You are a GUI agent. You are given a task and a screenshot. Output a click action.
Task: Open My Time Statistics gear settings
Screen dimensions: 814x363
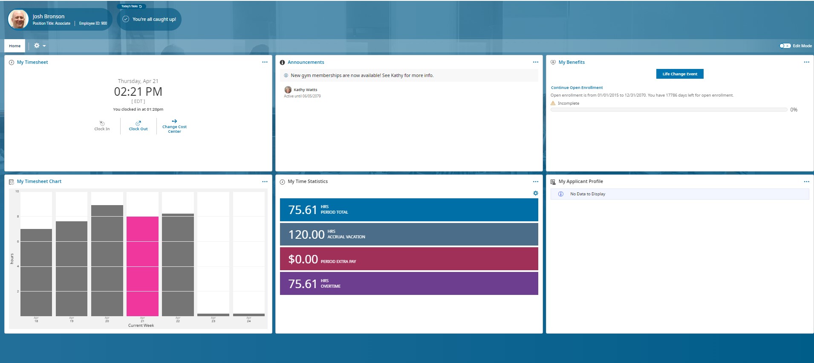point(535,193)
